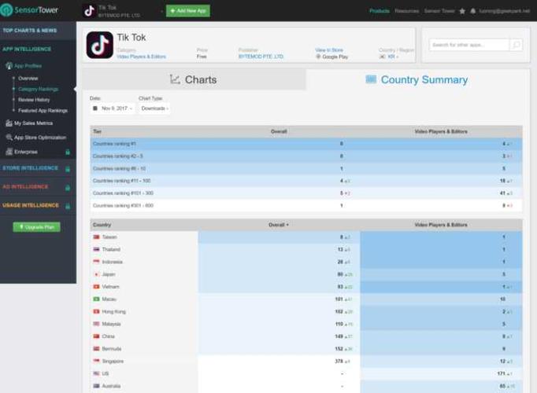Click the US country name
537x393 pixels.
pos(106,373)
